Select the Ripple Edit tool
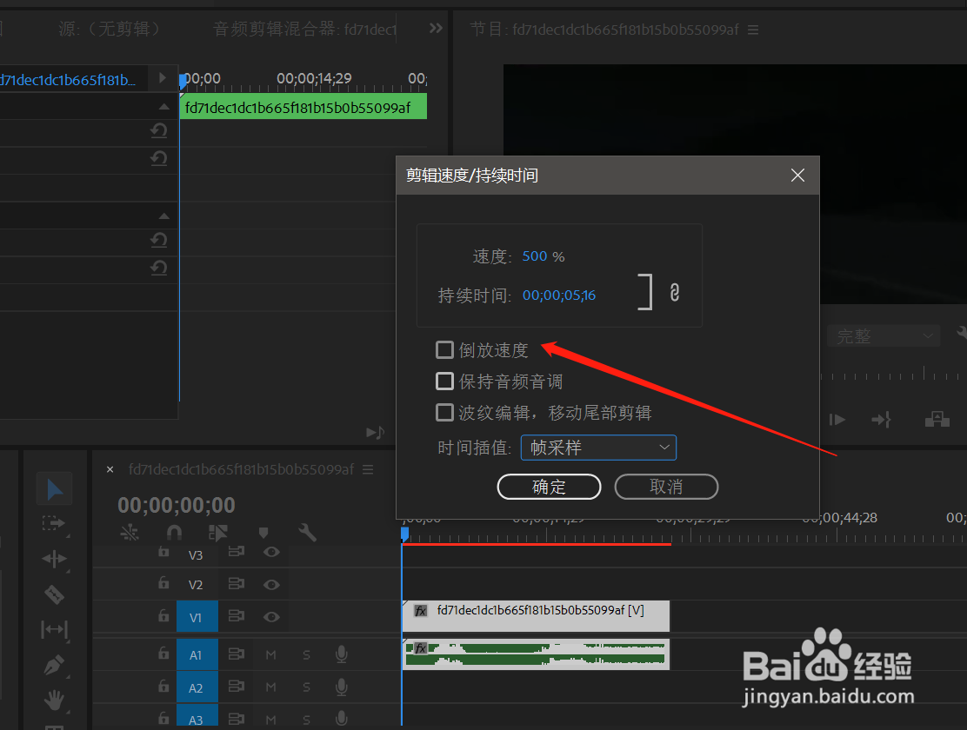The height and width of the screenshot is (730, 967). pyautogui.click(x=54, y=559)
